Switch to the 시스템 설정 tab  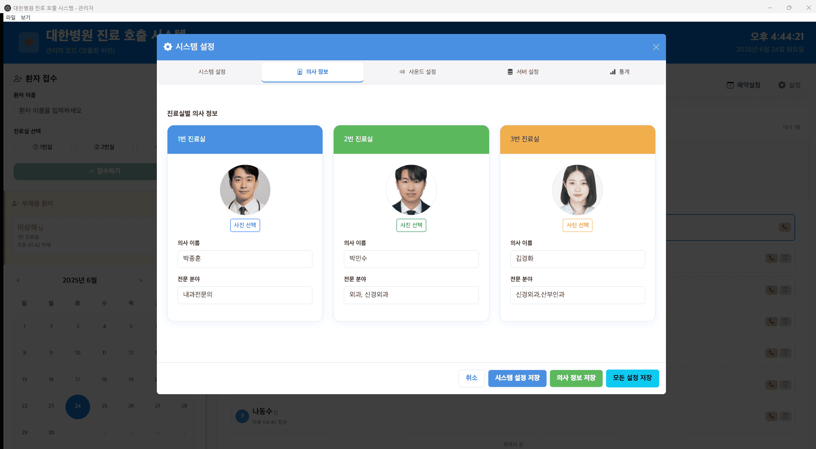(x=212, y=72)
